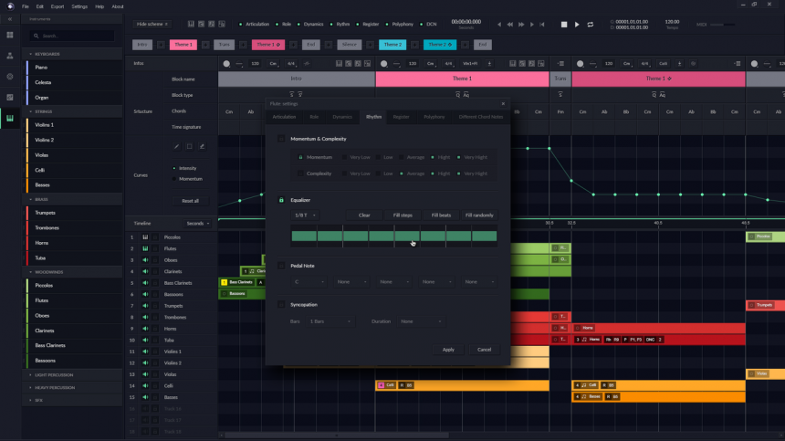Apply the Flute settings

point(448,350)
